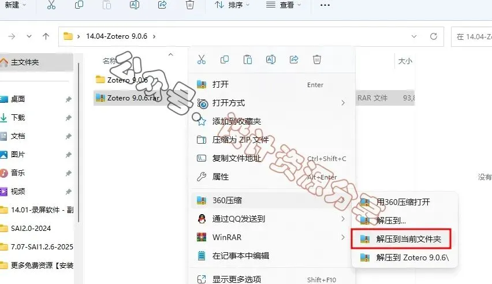Viewport: 492px width, 284px height.
Task: Expand the 打开方式 submenu
Action: [x=272, y=103]
